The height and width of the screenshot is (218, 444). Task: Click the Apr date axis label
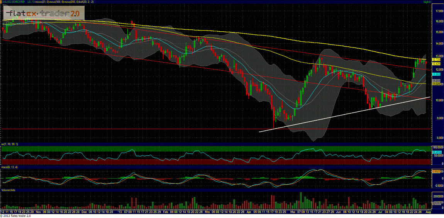(249, 212)
